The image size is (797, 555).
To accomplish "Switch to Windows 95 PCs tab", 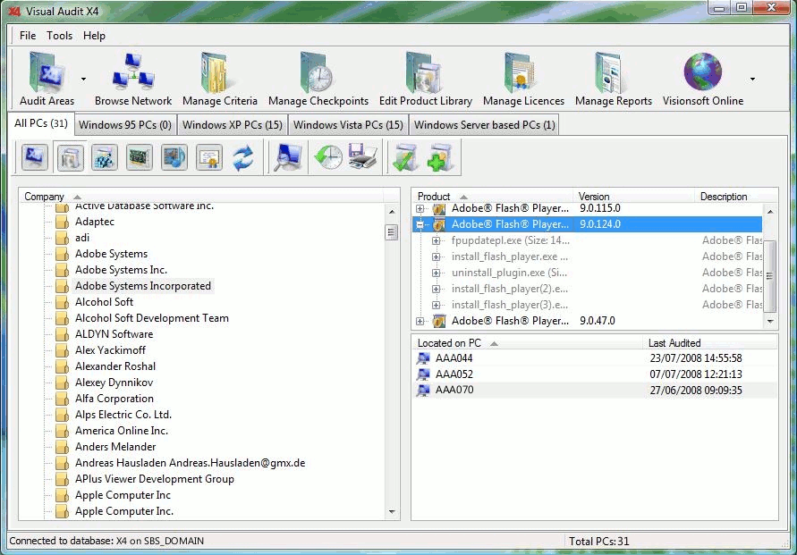I will click(125, 125).
